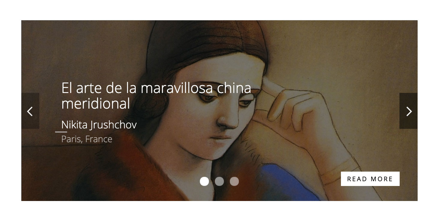Image resolution: width=438 pixels, height=222 pixels.
Task: Click the dark box behind left arrow
Action: pos(30,111)
